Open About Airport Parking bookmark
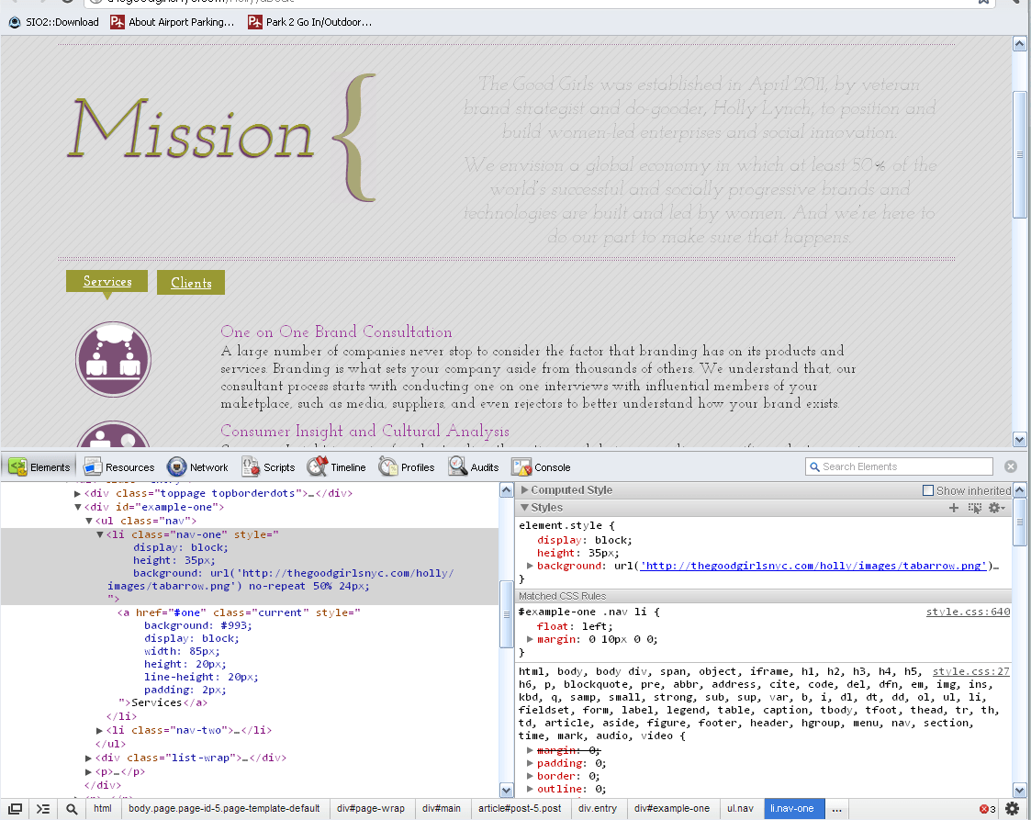The width and height of the screenshot is (1031, 820). tap(173, 22)
